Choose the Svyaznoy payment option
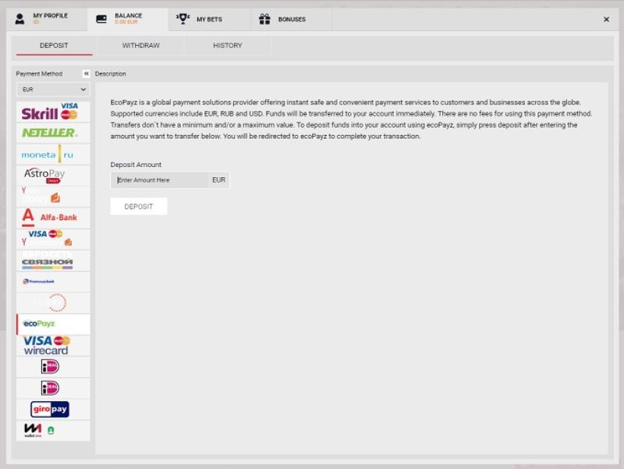Screen dimensions: 624x469 click(x=52, y=261)
